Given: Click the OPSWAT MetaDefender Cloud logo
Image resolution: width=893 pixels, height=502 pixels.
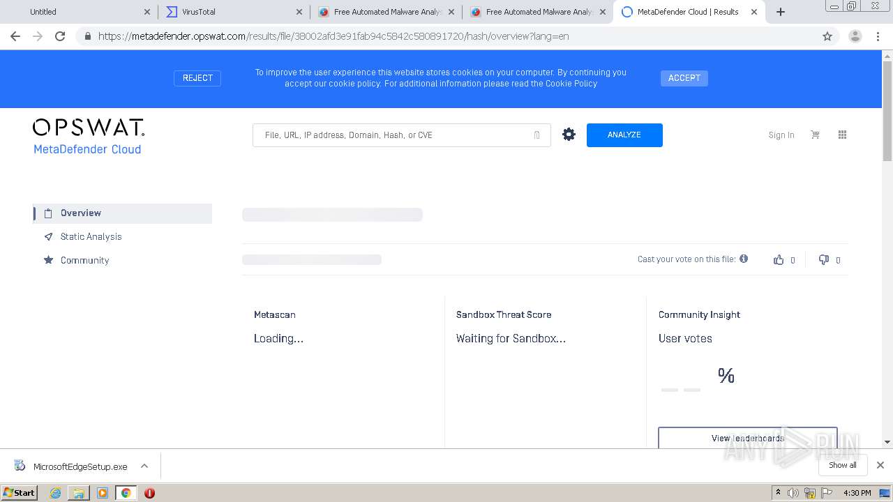Looking at the screenshot, I should [89, 136].
